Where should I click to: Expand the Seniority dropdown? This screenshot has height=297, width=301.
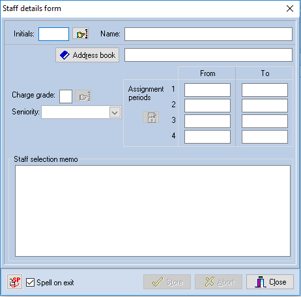[x=115, y=112]
